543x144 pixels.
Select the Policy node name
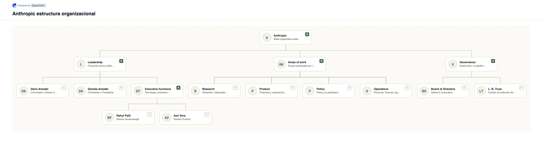(321, 89)
